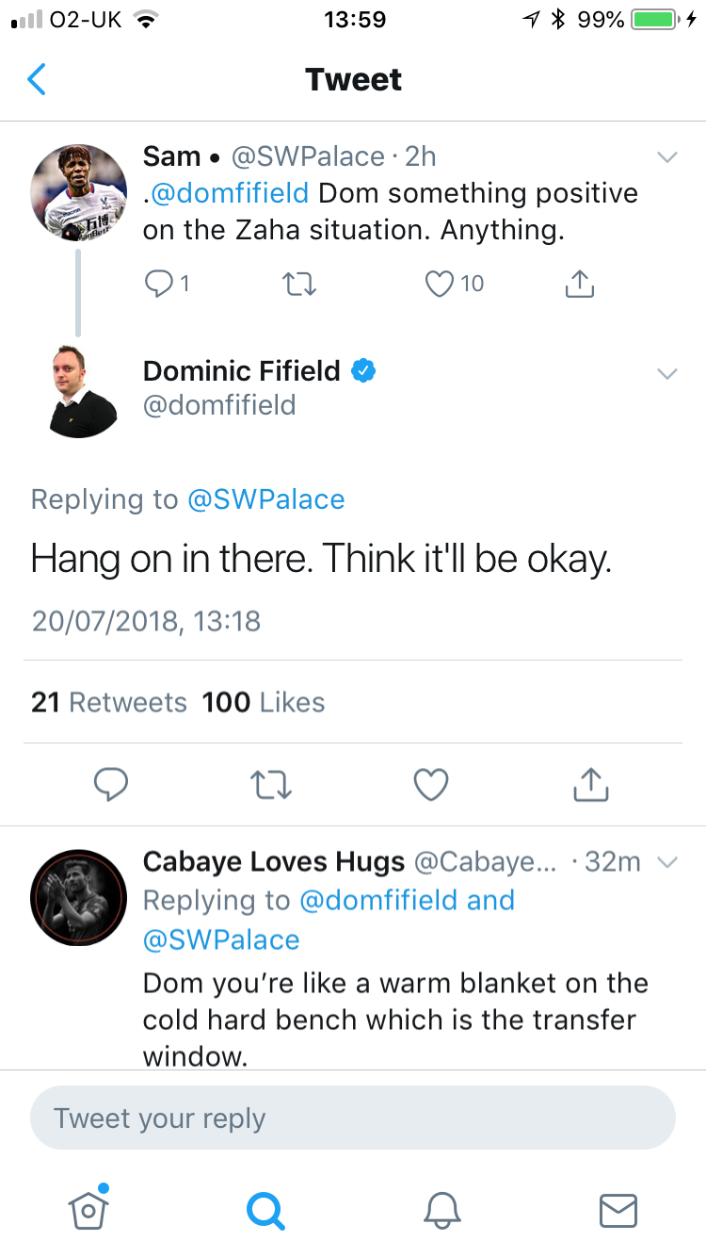This screenshot has width=706, height=1257.
Task: Open the Search tab
Action: (265, 1209)
